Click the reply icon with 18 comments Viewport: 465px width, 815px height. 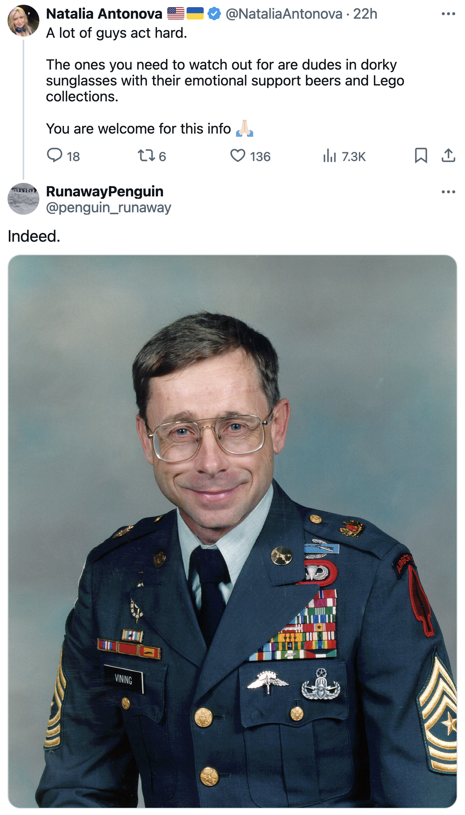pyautogui.click(x=55, y=155)
